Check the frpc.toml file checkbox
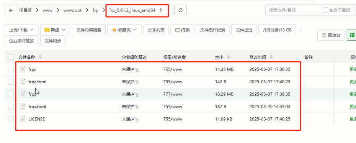This screenshot has height=143, width=356. [x=11, y=82]
